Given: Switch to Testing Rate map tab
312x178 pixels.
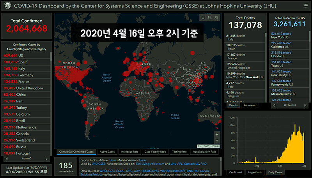Looking at the screenshot, I should (179, 152).
